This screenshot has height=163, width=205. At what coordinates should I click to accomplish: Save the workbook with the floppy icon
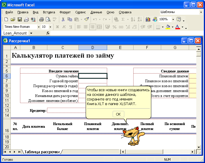click(20, 19)
